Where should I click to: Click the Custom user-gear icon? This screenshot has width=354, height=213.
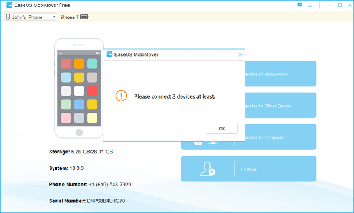click(x=208, y=169)
